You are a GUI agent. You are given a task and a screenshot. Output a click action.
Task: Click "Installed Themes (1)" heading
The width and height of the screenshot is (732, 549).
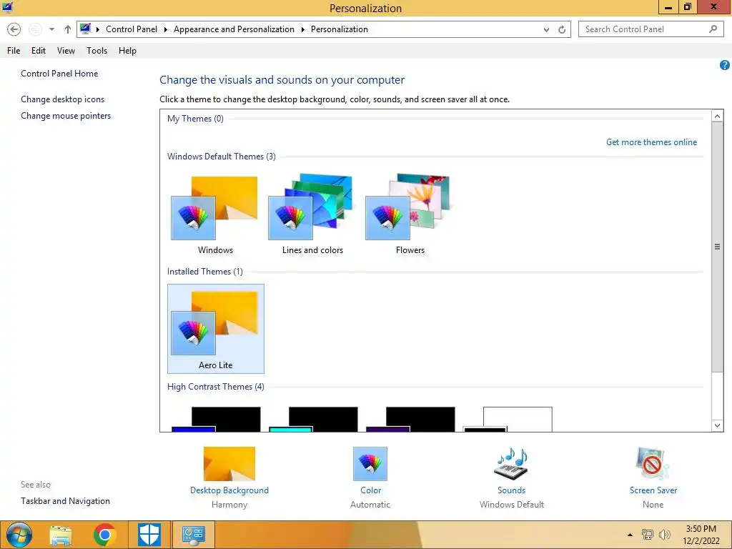coord(205,271)
